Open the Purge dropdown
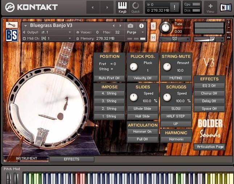Image resolution: width=234 pixels, height=184 pixels. (x=136, y=32)
